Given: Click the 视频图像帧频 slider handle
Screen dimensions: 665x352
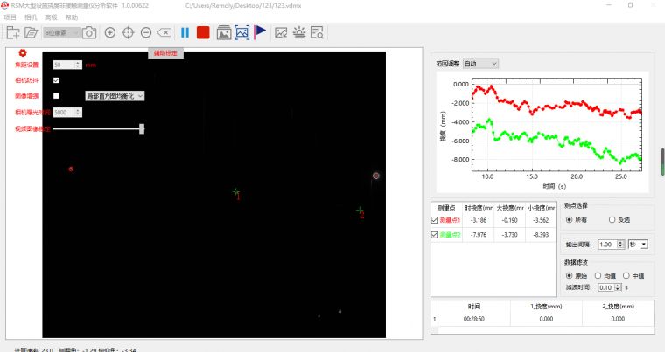Looking at the screenshot, I should pyautogui.click(x=142, y=128).
